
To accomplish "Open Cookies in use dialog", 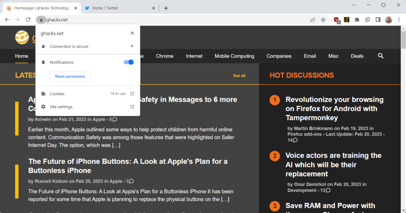I will tap(87, 94).
